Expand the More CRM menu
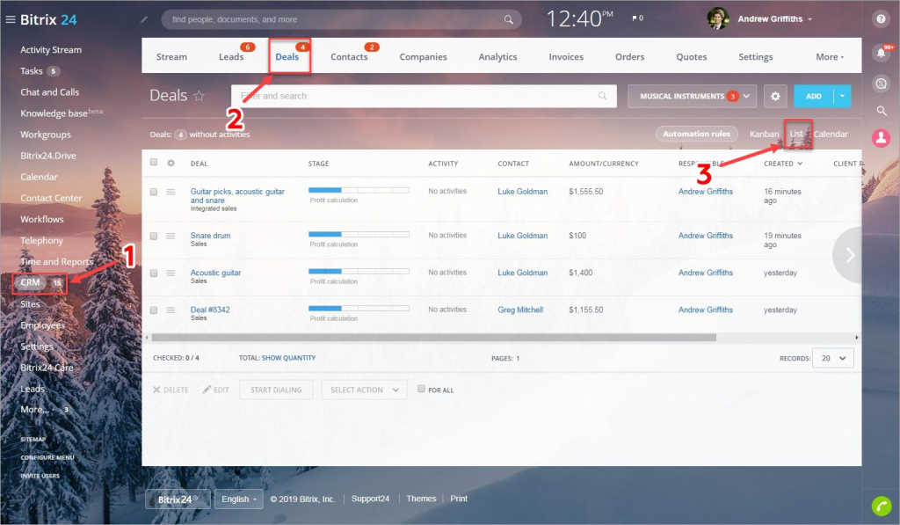 (830, 57)
